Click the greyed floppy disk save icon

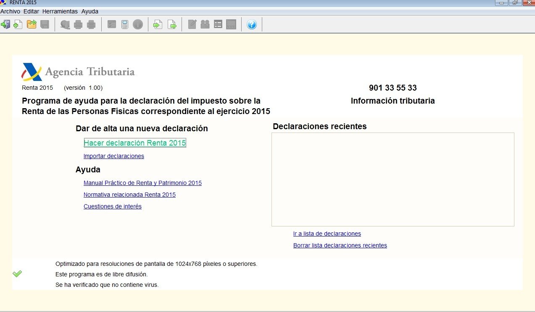[45, 24]
